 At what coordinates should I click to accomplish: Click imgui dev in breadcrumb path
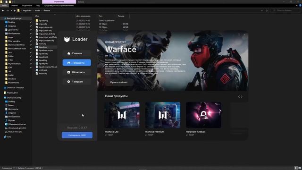[27, 10]
